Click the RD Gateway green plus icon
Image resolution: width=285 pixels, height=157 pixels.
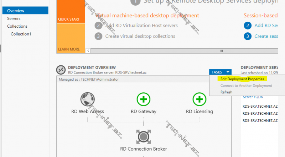(x=144, y=99)
